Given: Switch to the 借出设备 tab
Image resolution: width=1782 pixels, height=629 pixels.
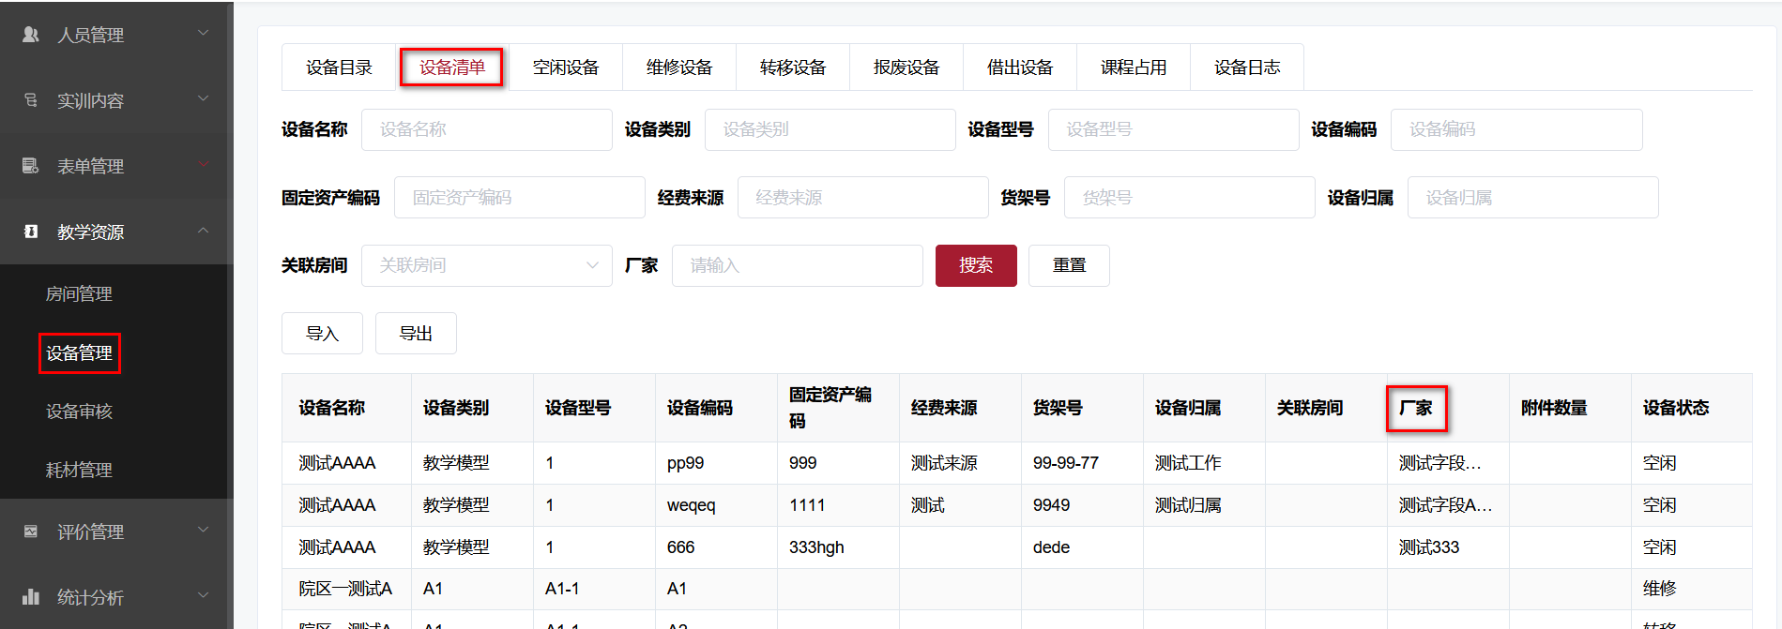Looking at the screenshot, I should click(1020, 67).
